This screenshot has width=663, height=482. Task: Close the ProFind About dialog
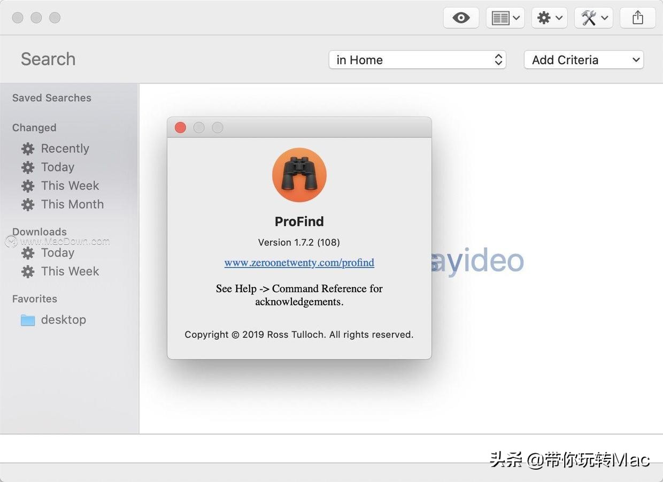point(181,127)
